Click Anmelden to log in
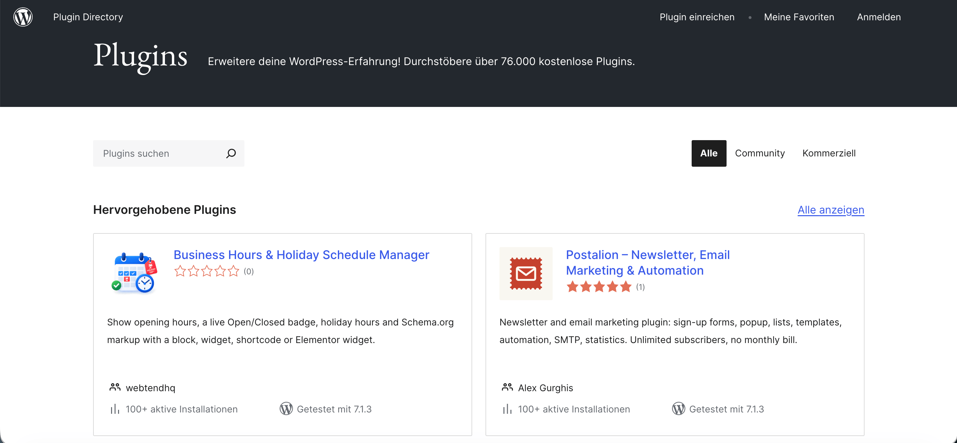This screenshot has height=443, width=957. [879, 17]
